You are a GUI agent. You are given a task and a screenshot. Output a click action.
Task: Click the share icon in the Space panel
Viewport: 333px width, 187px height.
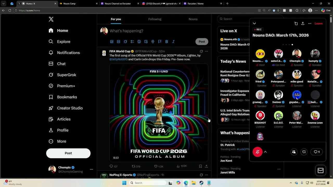click(x=303, y=23)
